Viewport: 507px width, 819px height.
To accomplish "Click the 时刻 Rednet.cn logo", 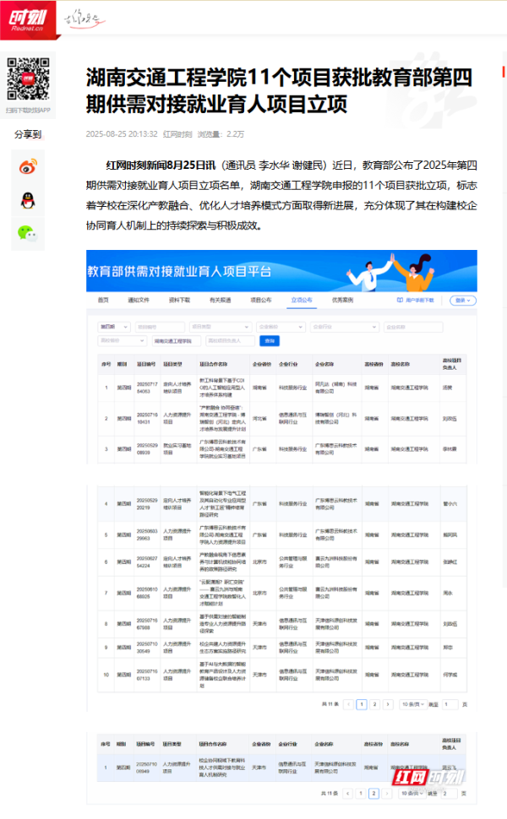I will pyautogui.click(x=27, y=19).
